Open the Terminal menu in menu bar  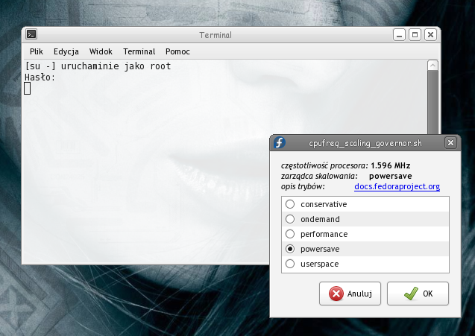[139, 51]
